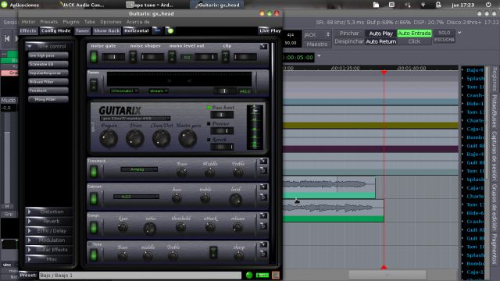Open the amp tube model dropdown under GUITARIX
The width and height of the screenshot is (500, 281).
(x=135, y=119)
